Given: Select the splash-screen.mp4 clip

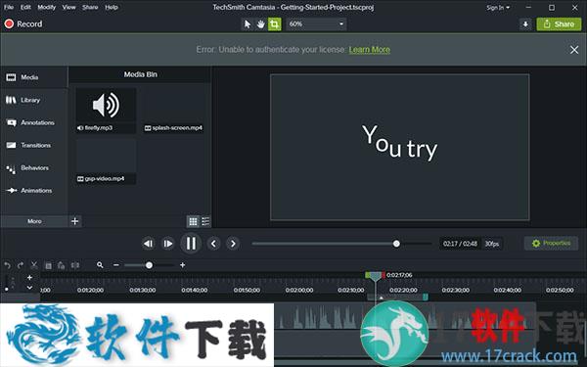Looking at the screenshot, I should pos(173,110).
